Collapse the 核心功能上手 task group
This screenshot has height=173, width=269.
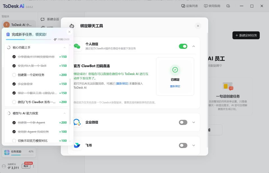(x=64, y=48)
